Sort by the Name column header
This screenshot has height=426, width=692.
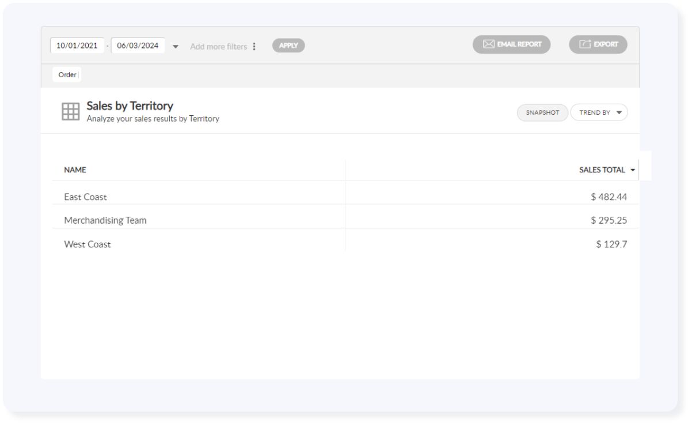(x=75, y=170)
